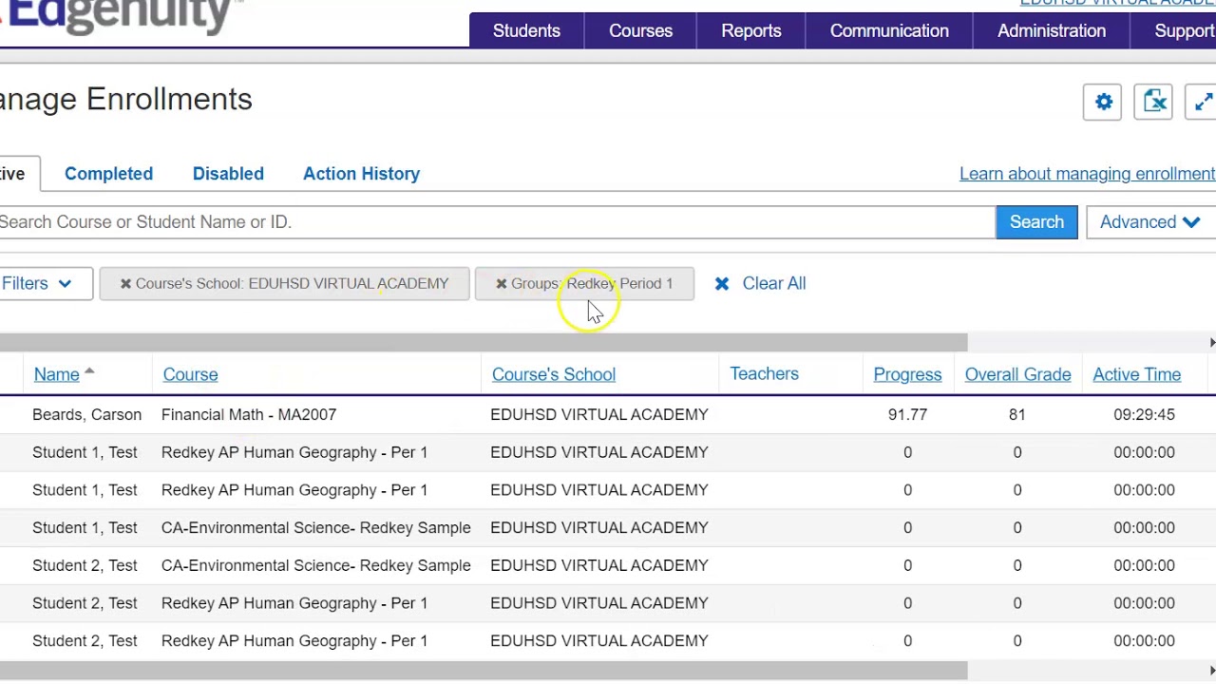Click EDUHSD VIRTUAL ACADEMY in Carson's row
This screenshot has height=684, width=1216.
pyautogui.click(x=598, y=415)
